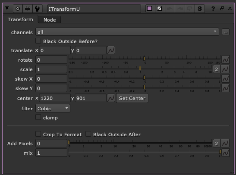Float the panel using the float window icon

click(222, 9)
